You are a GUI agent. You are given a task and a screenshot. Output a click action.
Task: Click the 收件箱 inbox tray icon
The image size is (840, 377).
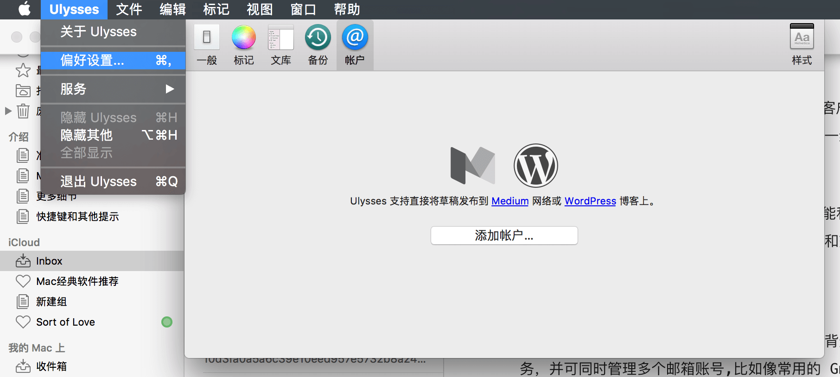[23, 366]
